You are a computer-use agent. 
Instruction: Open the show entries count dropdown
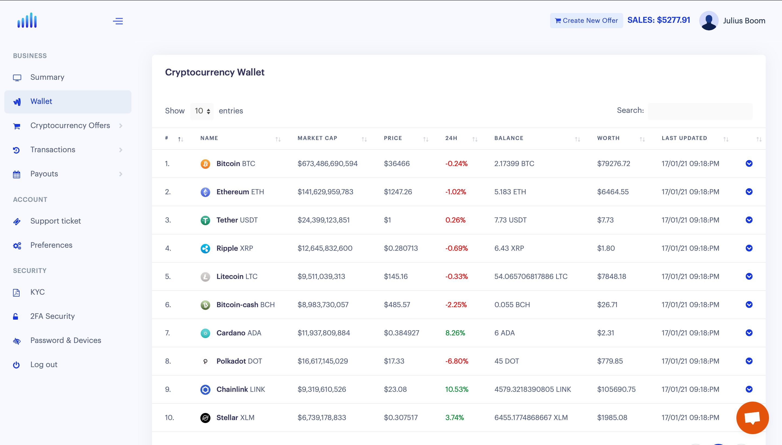[x=202, y=111]
